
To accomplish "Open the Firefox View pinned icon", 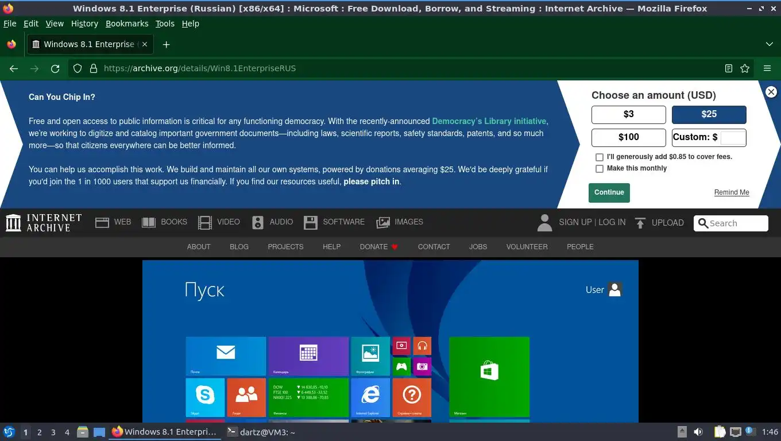I will tap(11, 44).
